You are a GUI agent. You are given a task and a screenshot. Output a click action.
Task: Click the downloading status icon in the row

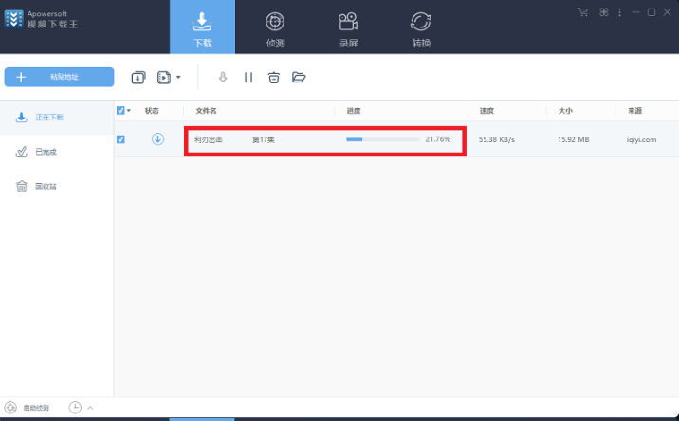pyautogui.click(x=157, y=139)
